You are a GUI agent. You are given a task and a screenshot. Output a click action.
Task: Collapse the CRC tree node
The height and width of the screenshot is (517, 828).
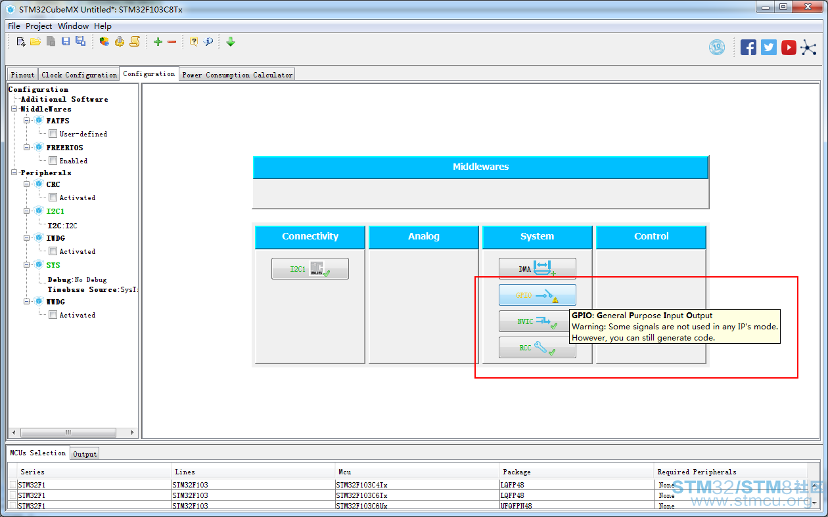pyautogui.click(x=28, y=184)
